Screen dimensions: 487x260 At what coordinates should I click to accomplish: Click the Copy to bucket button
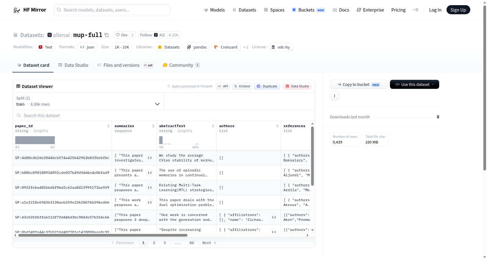point(359,84)
